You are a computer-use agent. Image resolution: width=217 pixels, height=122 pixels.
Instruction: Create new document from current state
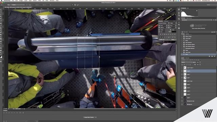[210, 56]
